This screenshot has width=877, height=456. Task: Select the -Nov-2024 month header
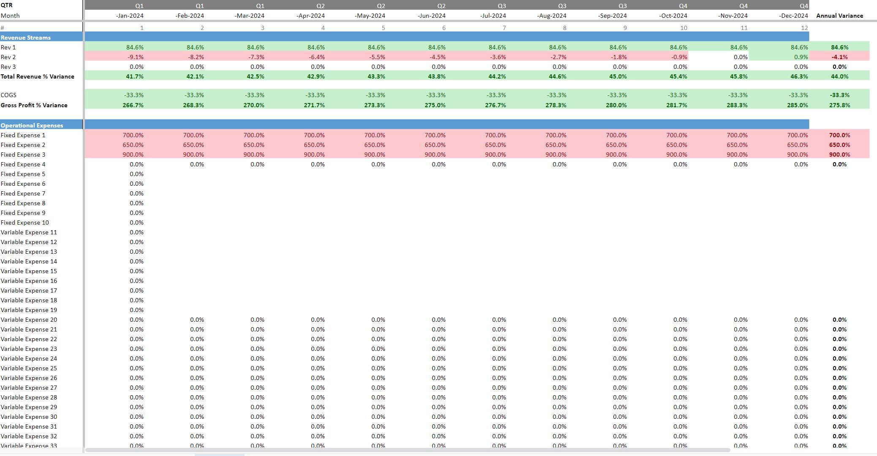pyautogui.click(x=733, y=16)
